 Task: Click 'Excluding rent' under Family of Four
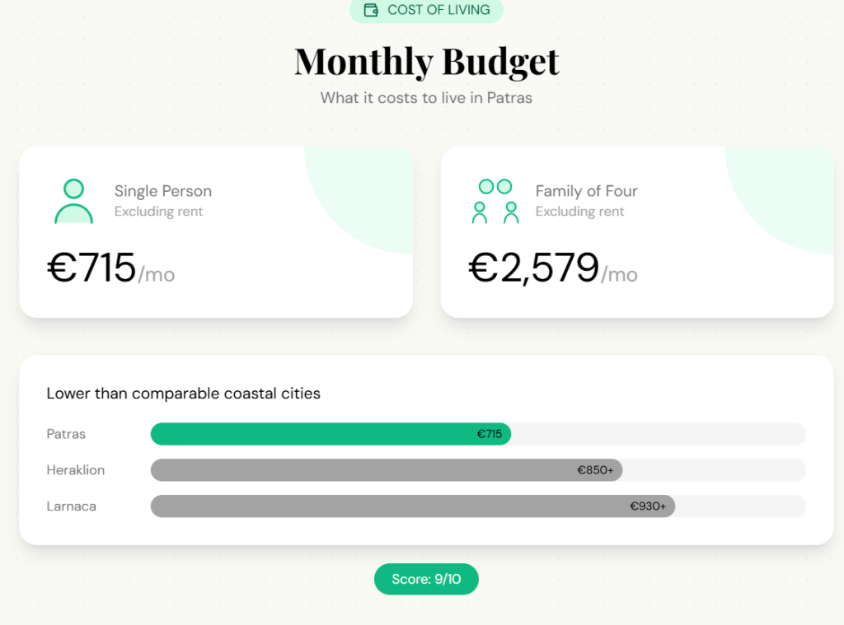(x=580, y=212)
